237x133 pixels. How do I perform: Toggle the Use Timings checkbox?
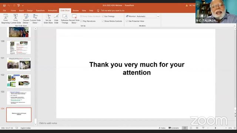pyautogui.click(x=103, y=16)
